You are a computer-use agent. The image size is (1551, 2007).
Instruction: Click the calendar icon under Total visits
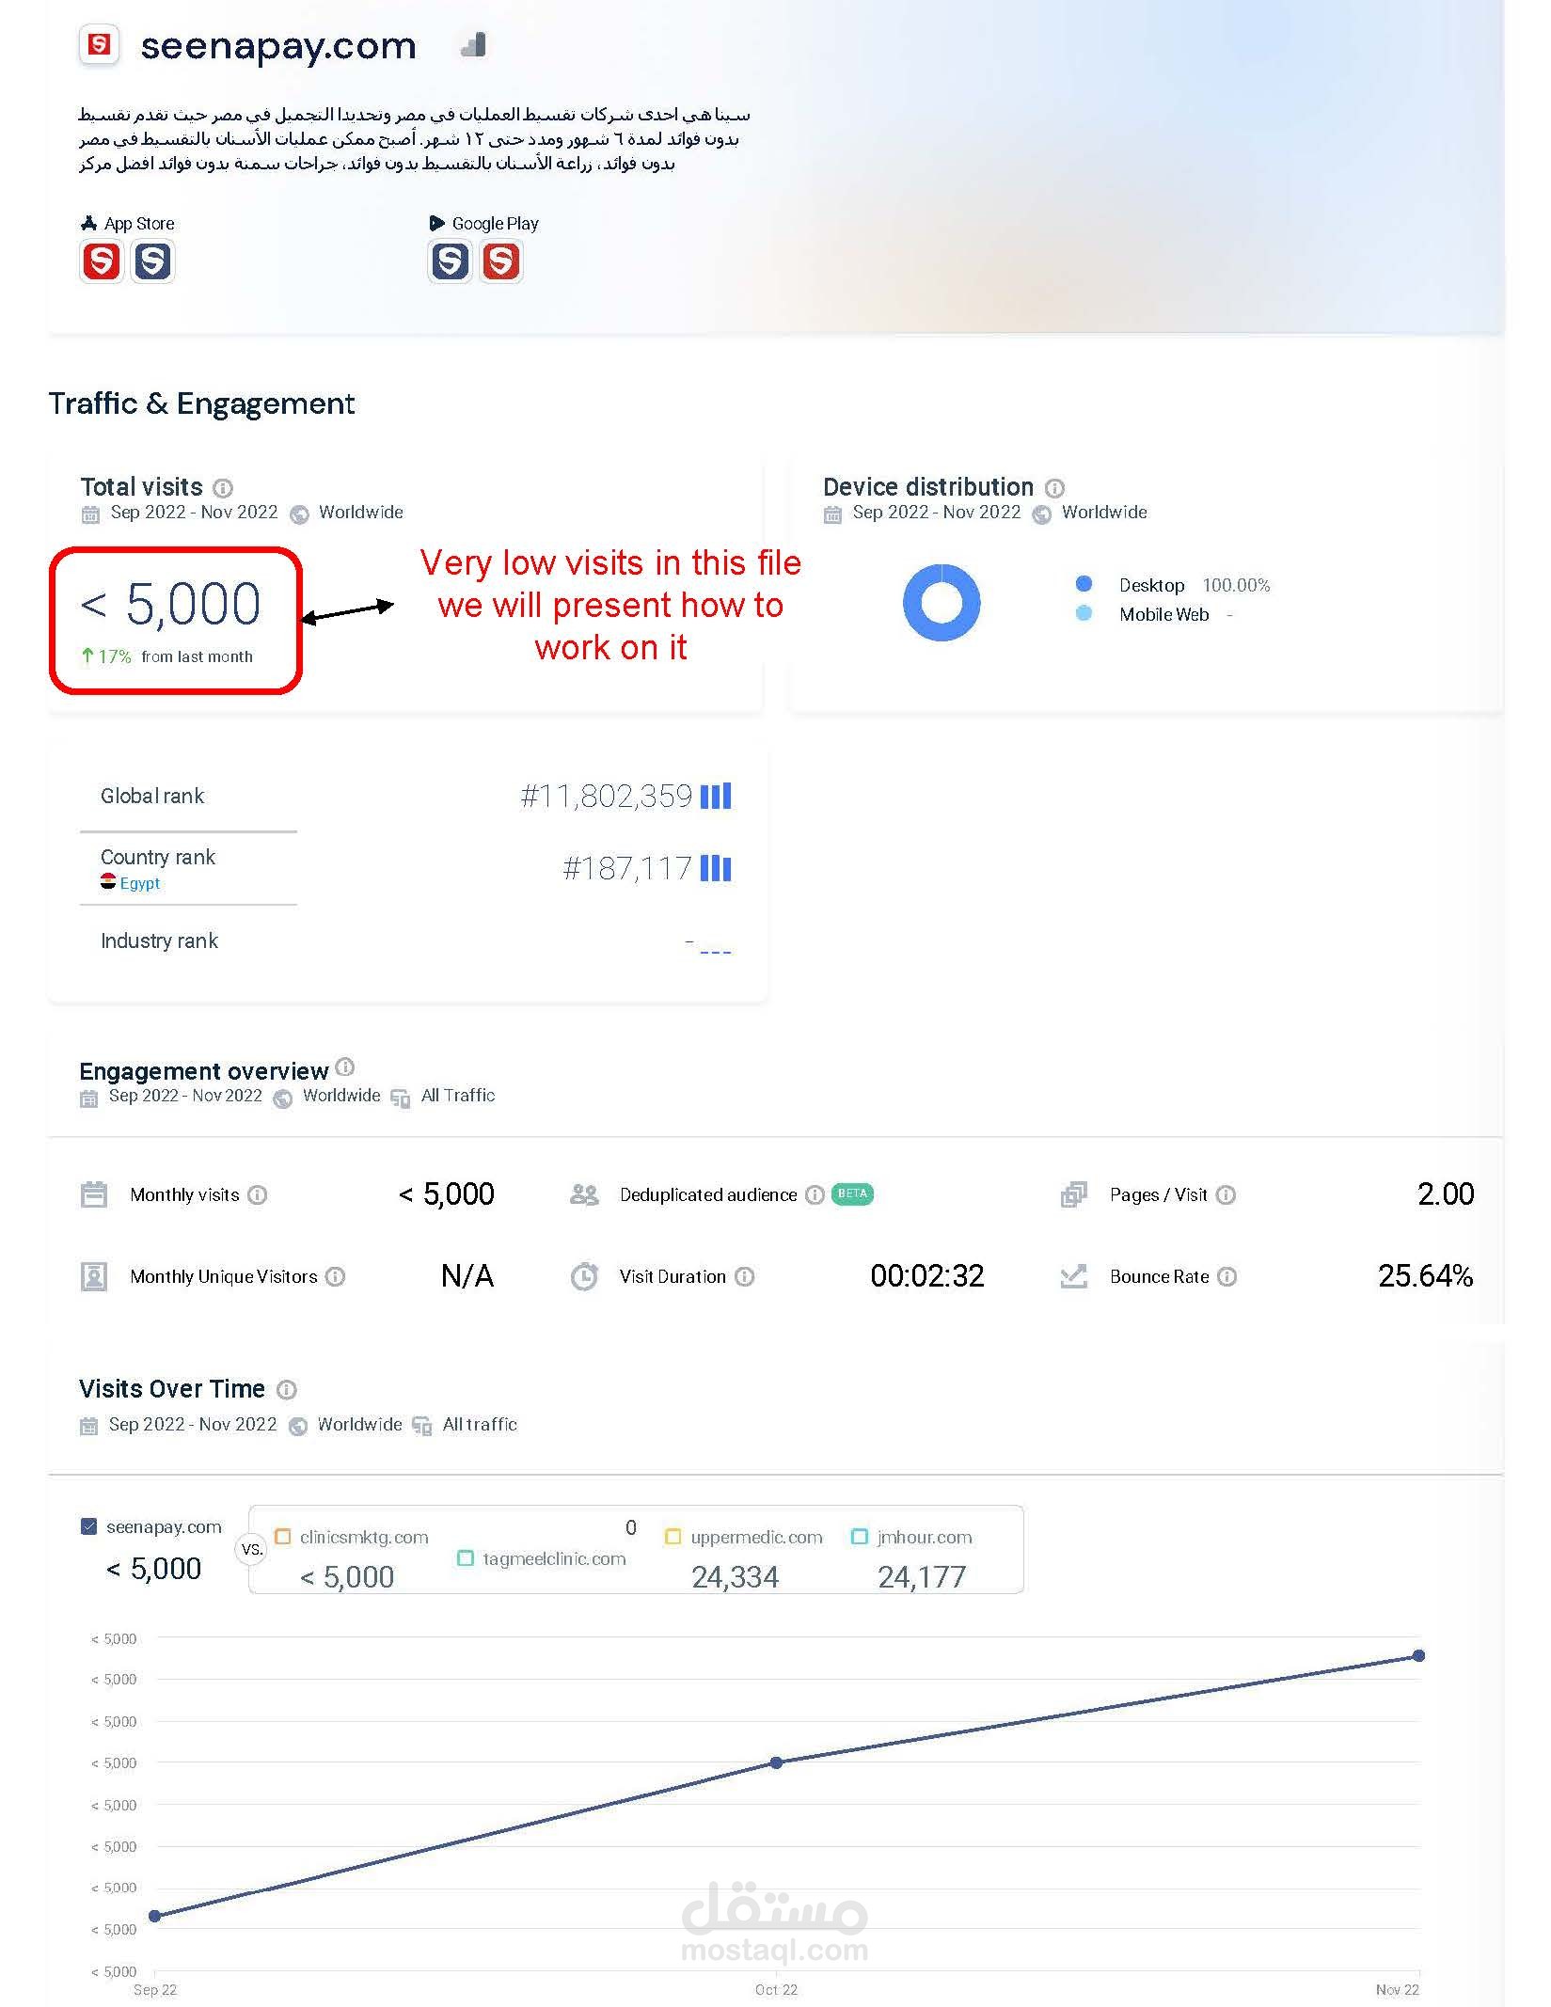pos(90,514)
